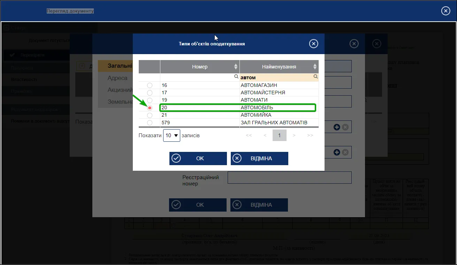Image resolution: width=457 pixels, height=265 pixels.
Task: Click the АВТОМОБІЛЬ name cell
Action: pyautogui.click(x=279, y=108)
